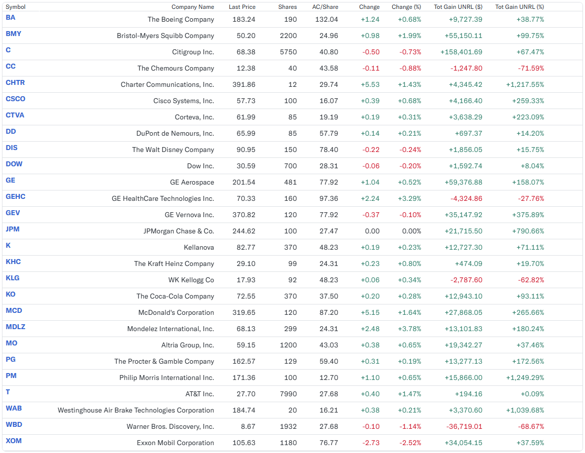Open the DuPont ticker symbol DD
This screenshot has height=453, width=585.
coord(11,131)
